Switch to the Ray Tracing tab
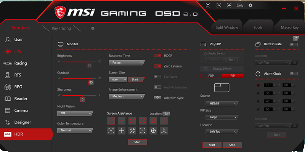 point(61,28)
